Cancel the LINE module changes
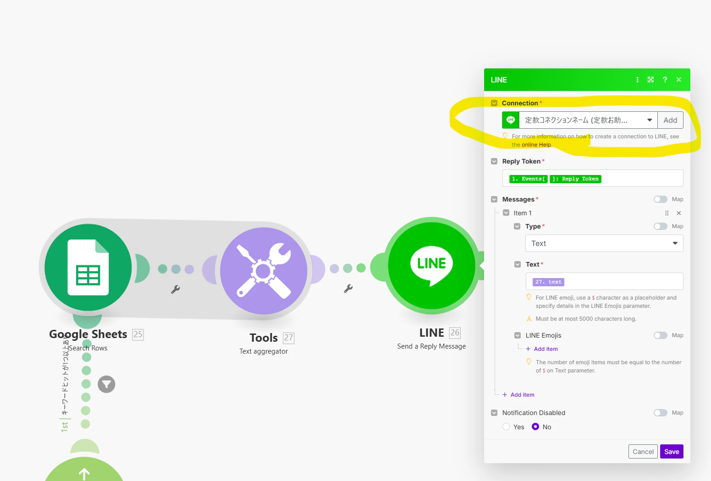Screen dimensions: 711x481 (x=643, y=452)
